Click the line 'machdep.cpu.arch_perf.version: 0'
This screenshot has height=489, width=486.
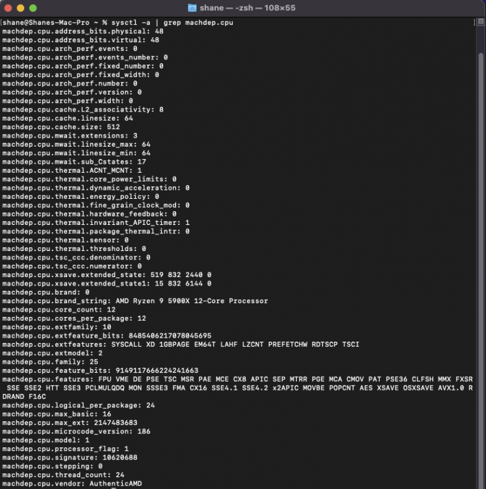pyautogui.click(x=72, y=93)
